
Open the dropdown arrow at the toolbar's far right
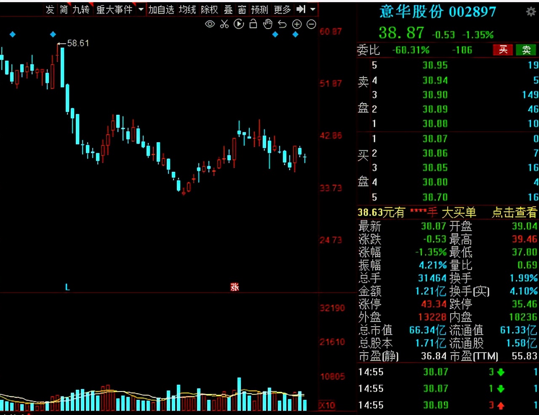[312, 10]
